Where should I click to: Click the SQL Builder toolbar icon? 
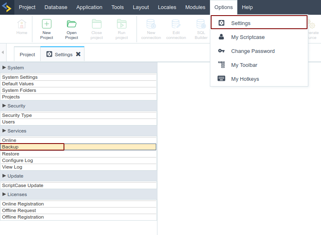pyautogui.click(x=201, y=24)
